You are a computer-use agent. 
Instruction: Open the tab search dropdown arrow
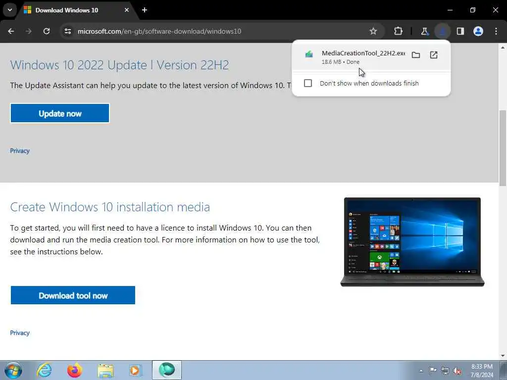point(10,10)
